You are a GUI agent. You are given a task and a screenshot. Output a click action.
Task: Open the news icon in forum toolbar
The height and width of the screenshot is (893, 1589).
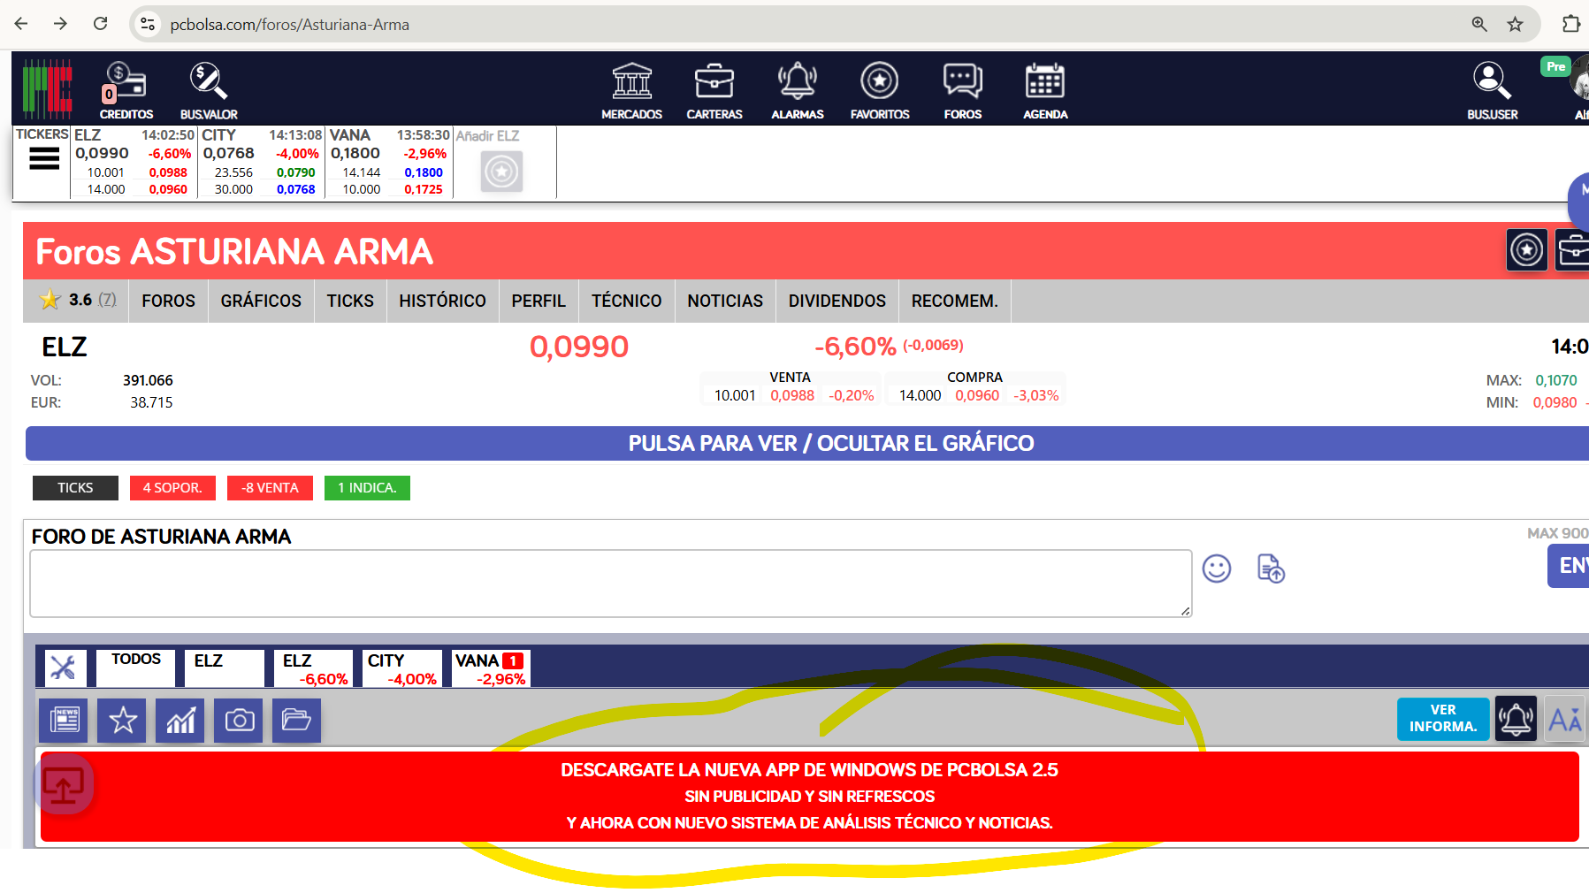64,721
